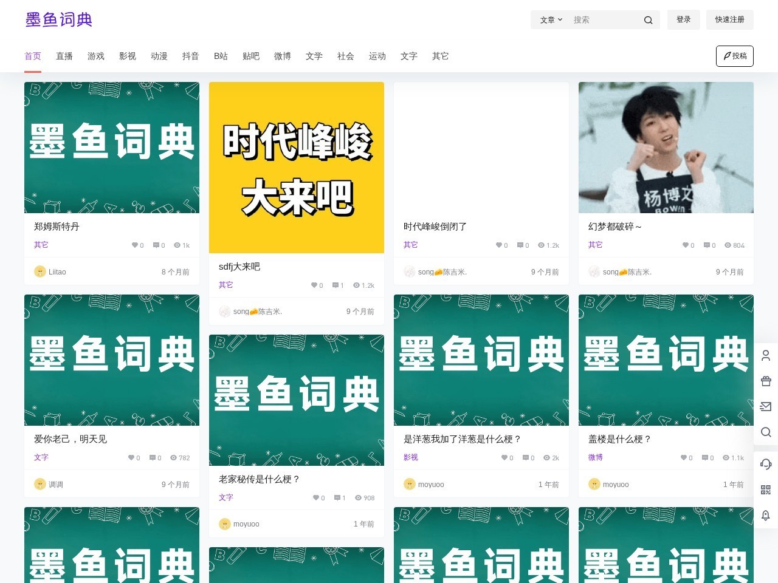The width and height of the screenshot is (778, 583).
Task: Expand the 文章 search type dropdown
Action: pos(551,20)
